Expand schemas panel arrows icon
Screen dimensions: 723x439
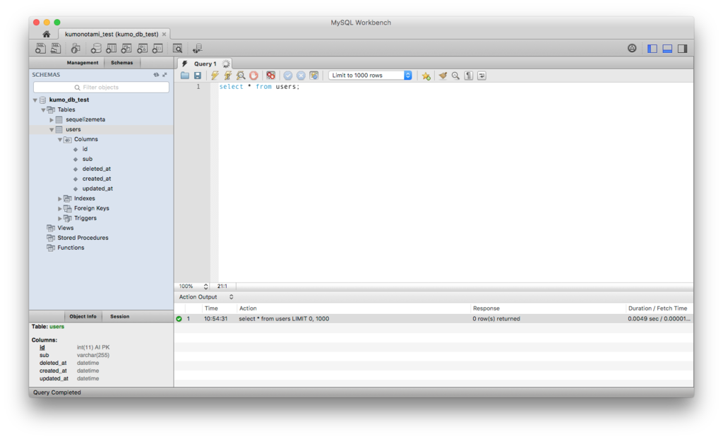click(165, 74)
